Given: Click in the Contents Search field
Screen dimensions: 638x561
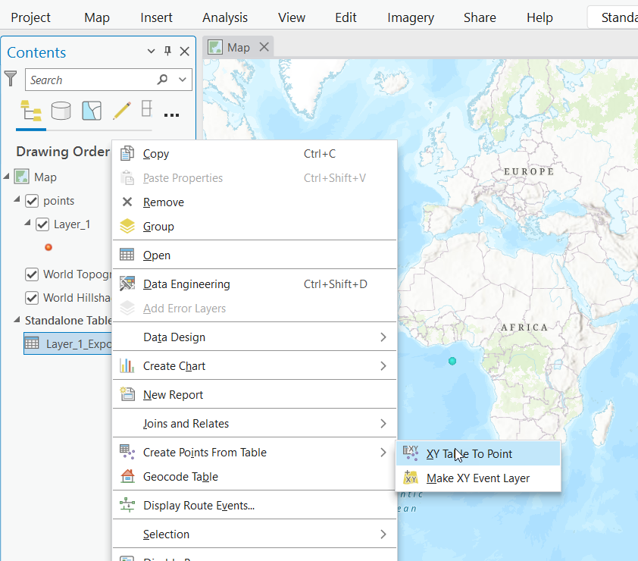Looking at the screenshot, I should click(92, 80).
